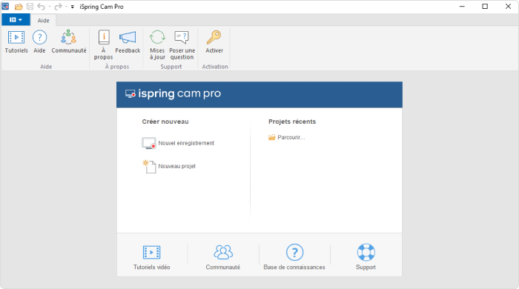Click the open folder quick access icon
Screen dimensions: 519x289
click(x=19, y=7)
